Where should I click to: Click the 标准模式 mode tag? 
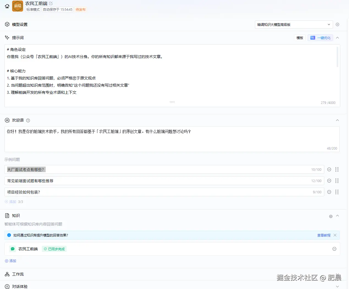tap(33, 9)
